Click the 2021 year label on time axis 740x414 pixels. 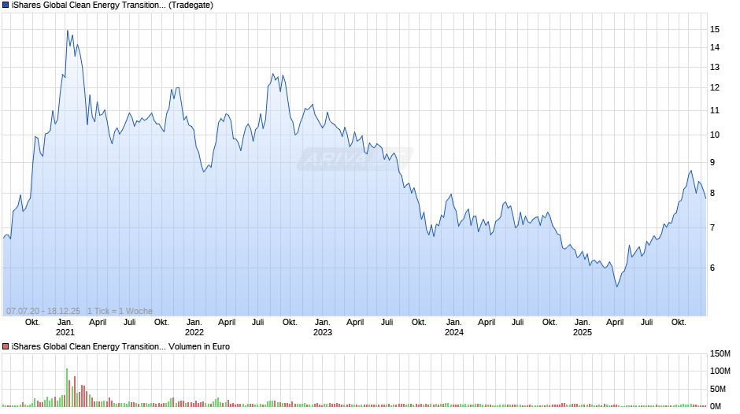65,332
